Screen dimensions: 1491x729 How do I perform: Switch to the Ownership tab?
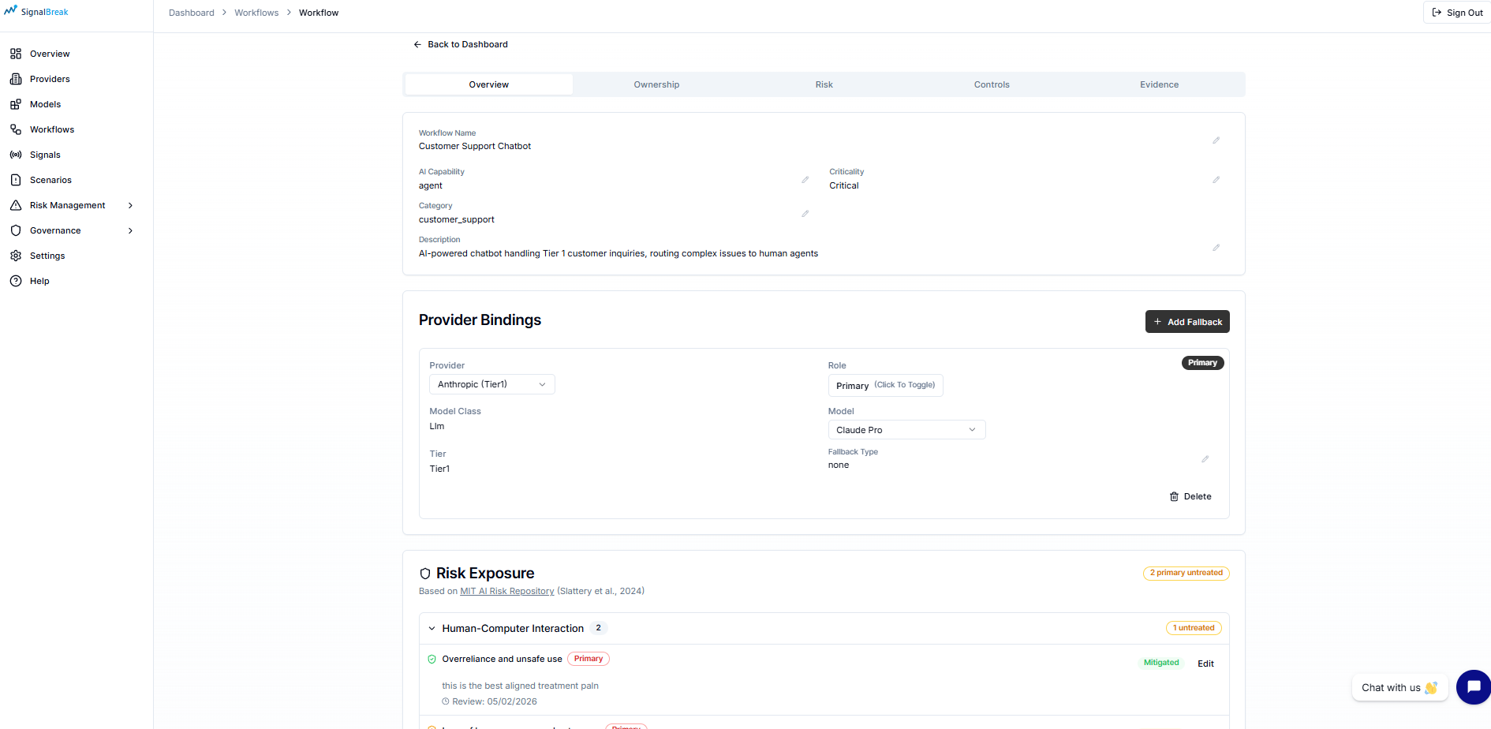(x=656, y=84)
